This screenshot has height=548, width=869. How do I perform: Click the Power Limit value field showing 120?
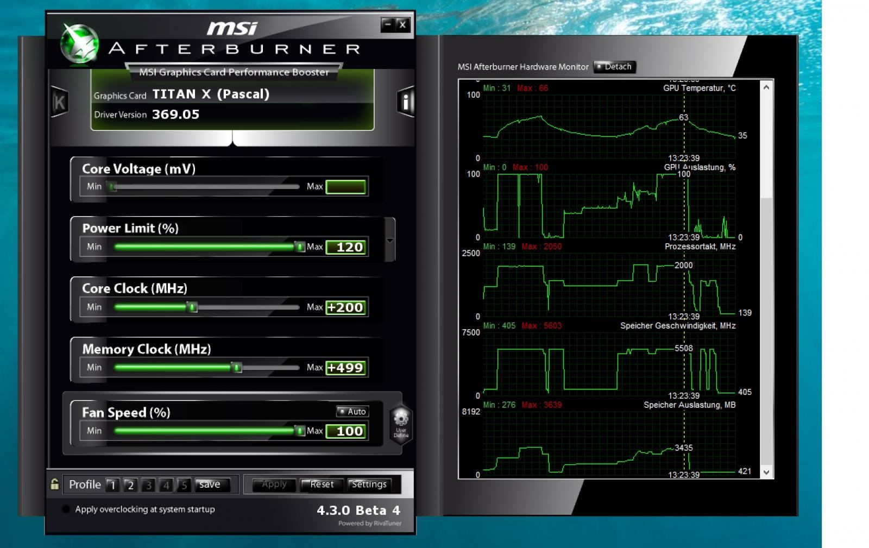[346, 247]
